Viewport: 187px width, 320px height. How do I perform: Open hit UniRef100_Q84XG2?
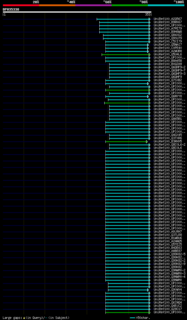[x=168, y=35]
